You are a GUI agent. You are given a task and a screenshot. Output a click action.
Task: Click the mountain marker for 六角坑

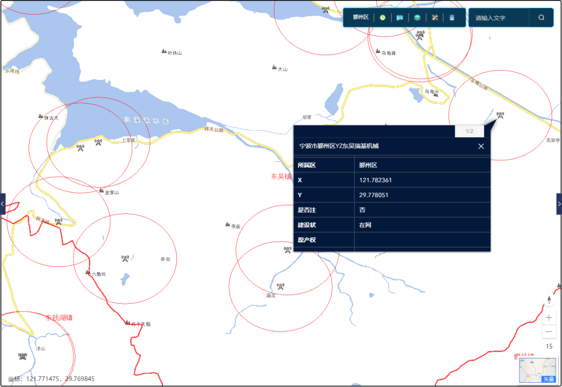(x=88, y=272)
